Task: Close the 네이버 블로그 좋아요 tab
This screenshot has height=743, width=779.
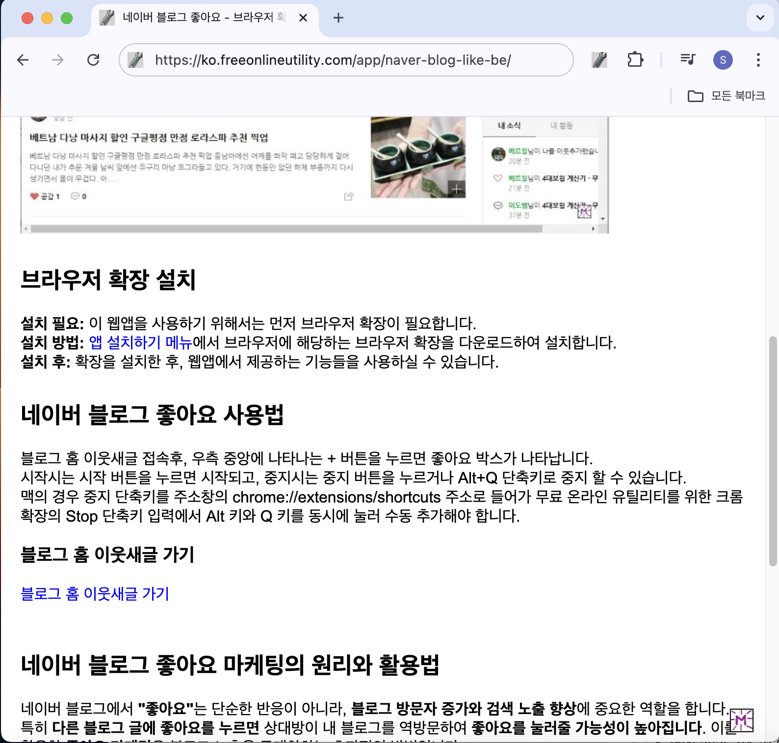Action: [x=303, y=18]
